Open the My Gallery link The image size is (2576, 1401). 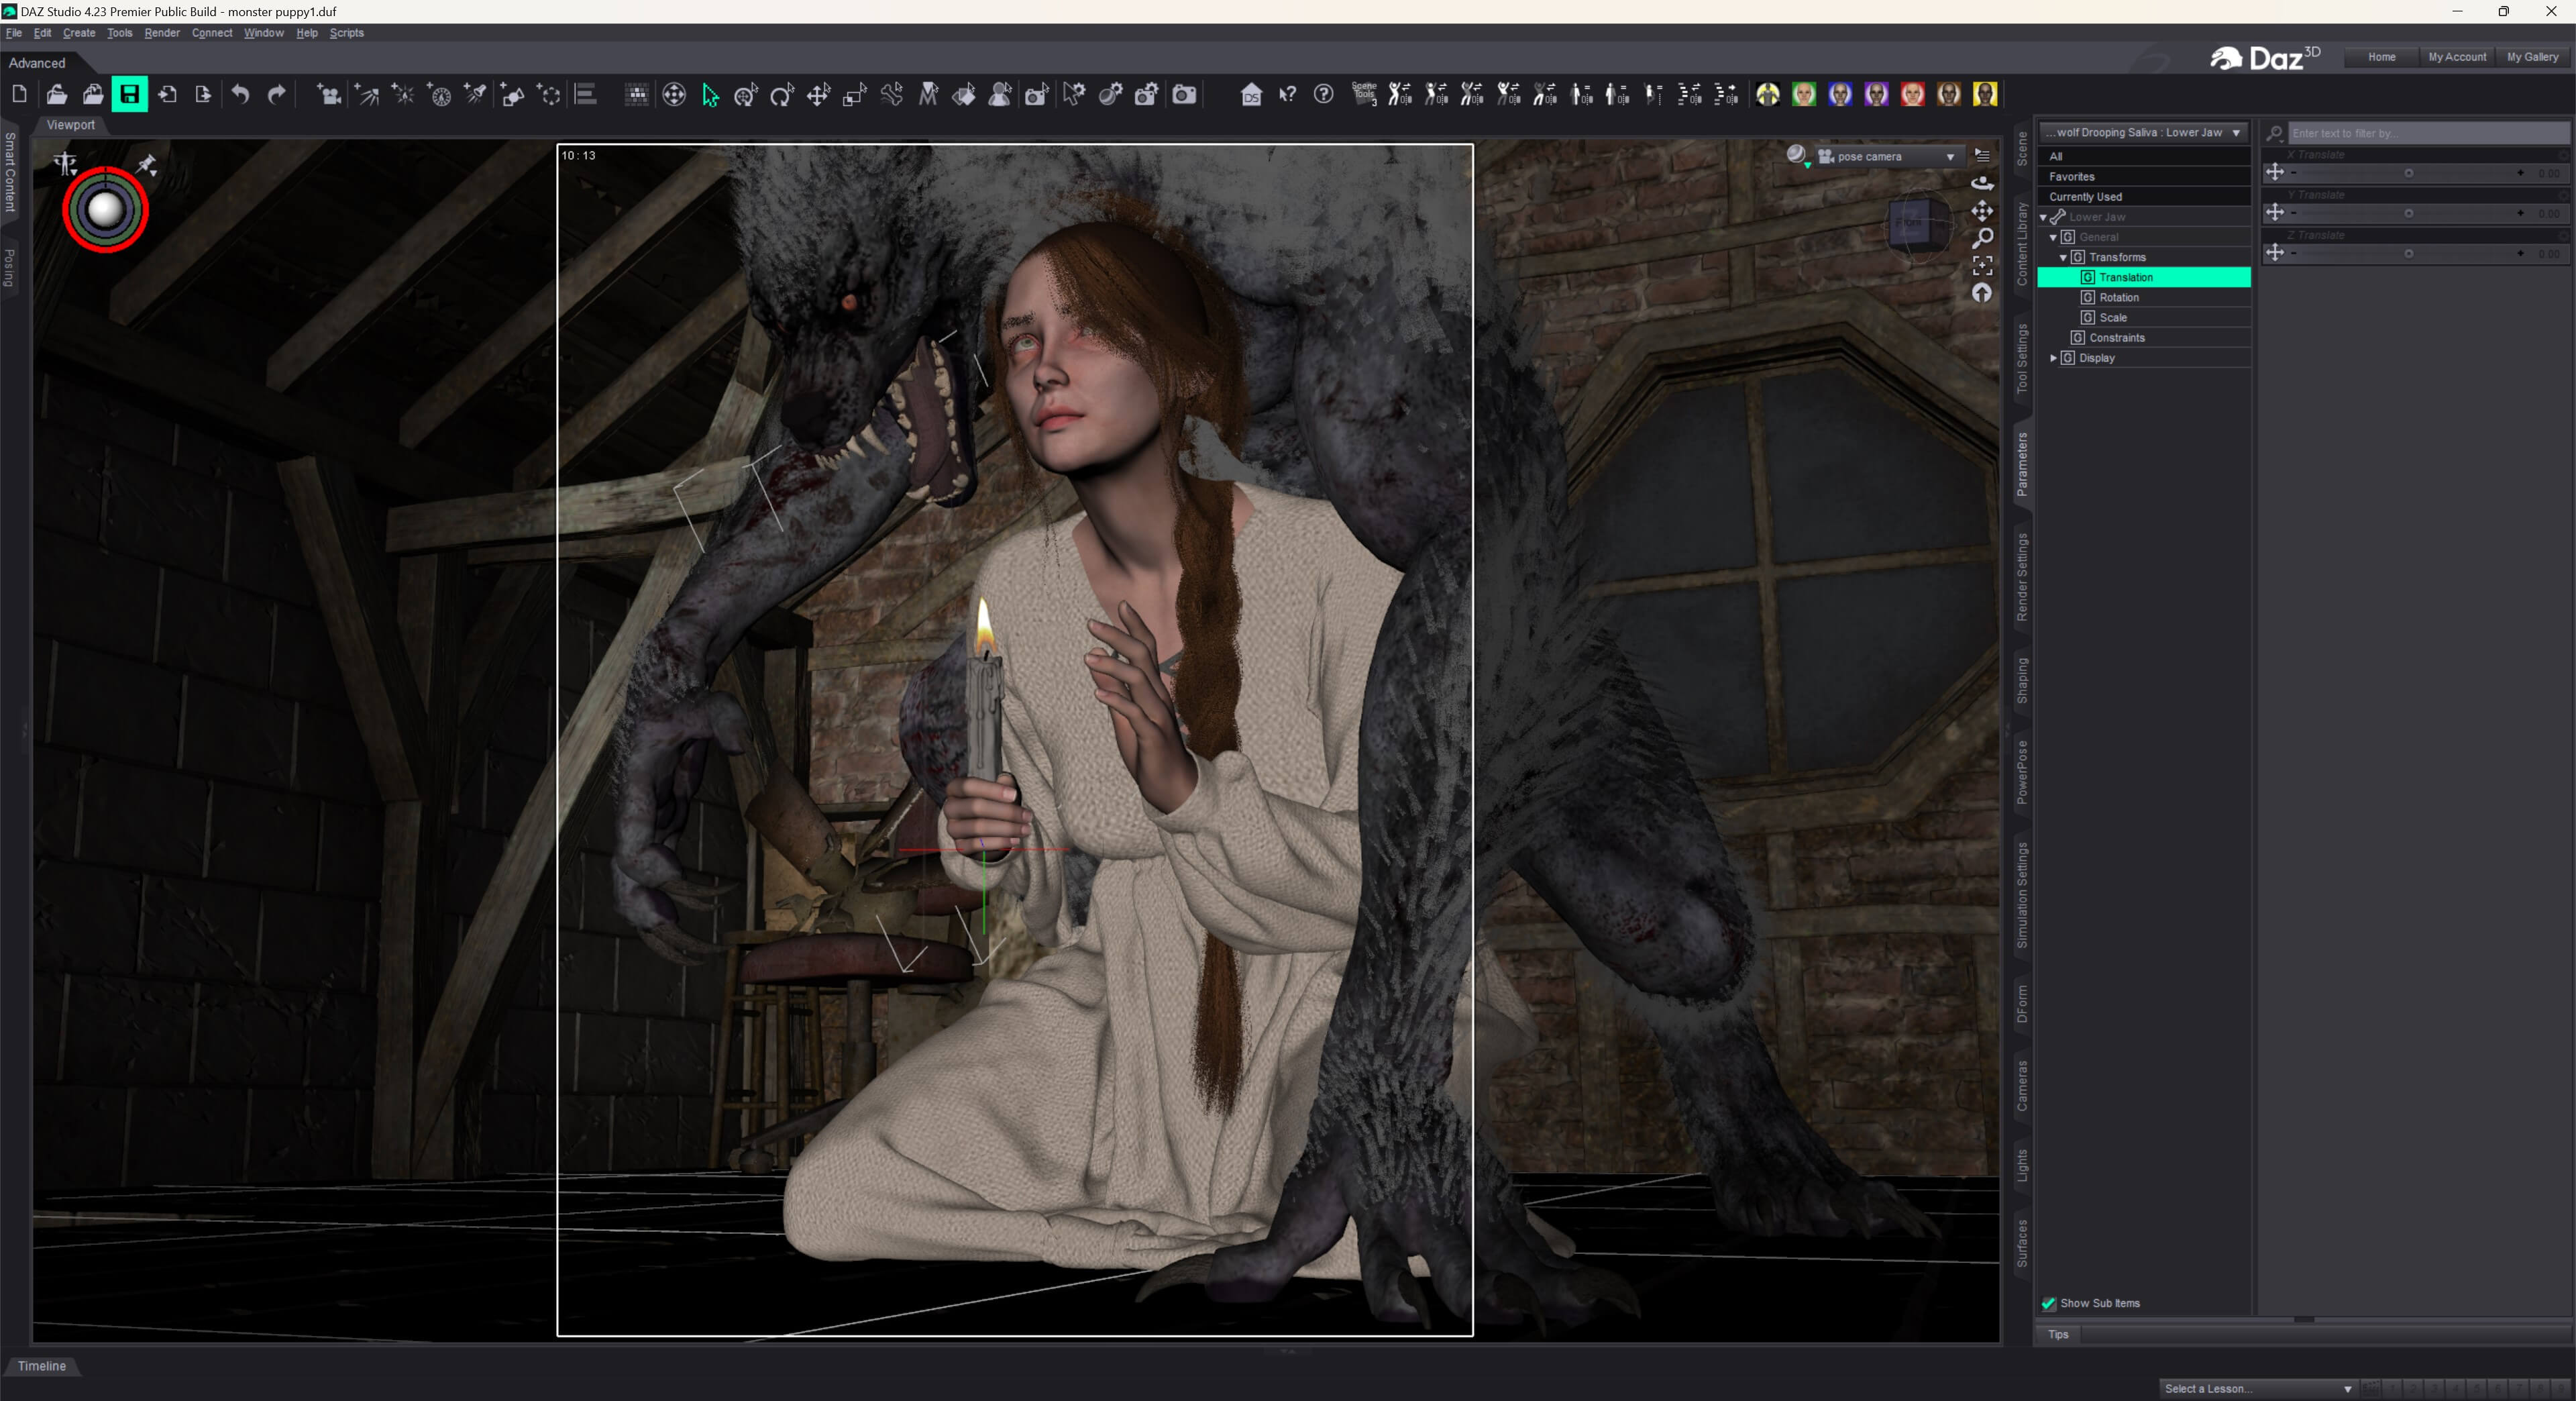click(2532, 57)
